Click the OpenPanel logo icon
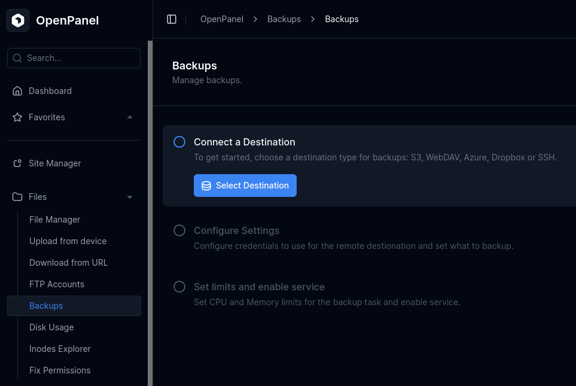This screenshot has height=386, width=576. (18, 20)
